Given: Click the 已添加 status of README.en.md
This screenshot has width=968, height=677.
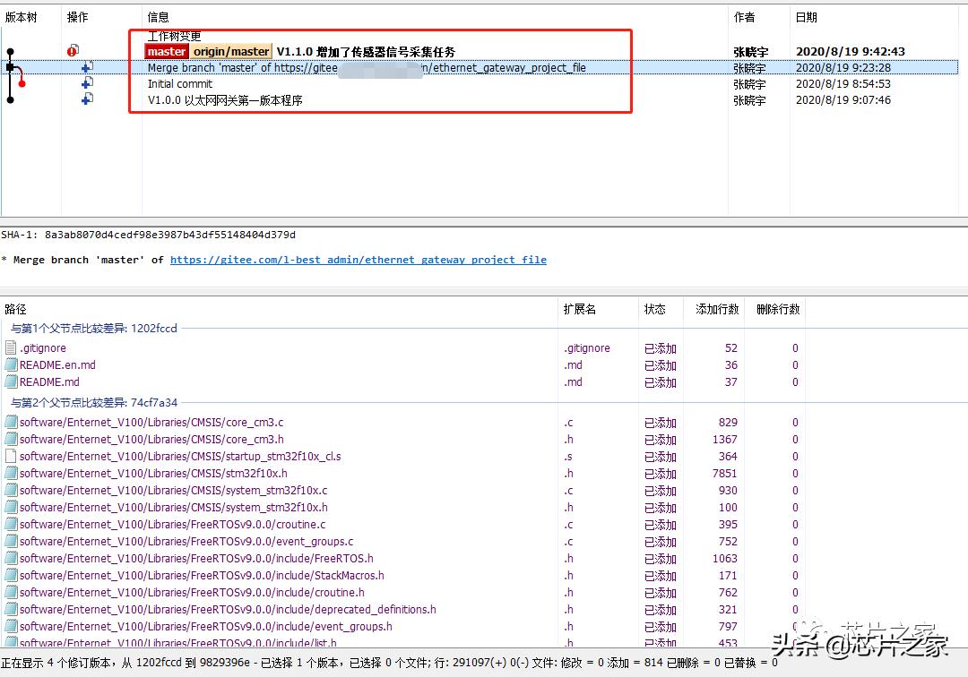Looking at the screenshot, I should tap(660, 365).
